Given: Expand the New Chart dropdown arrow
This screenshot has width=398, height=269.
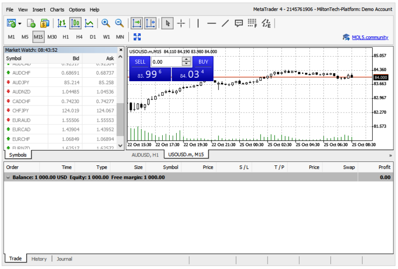Looking at the screenshot, I should [20, 23].
